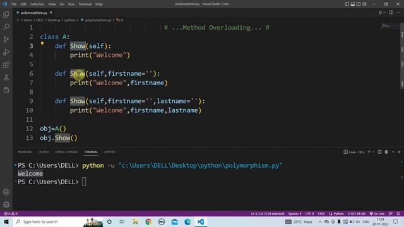
Task: Click the editor minimap preview
Action: (389, 26)
